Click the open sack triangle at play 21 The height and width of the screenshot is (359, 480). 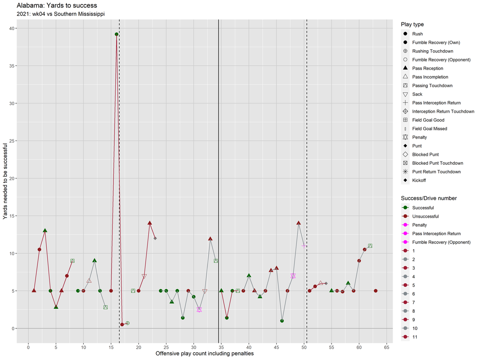click(x=144, y=276)
